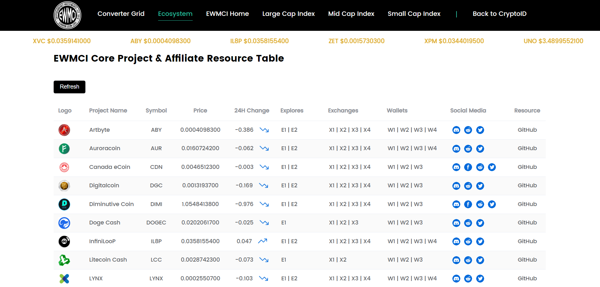600x287 pixels.
Task: Open Artbyte GitHub resource link
Action: (x=527, y=130)
